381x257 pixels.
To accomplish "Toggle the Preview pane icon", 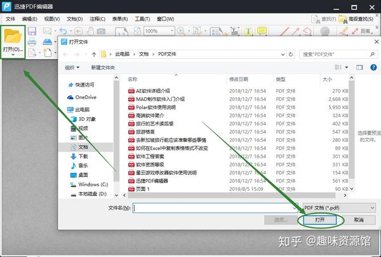I will [x=359, y=67].
